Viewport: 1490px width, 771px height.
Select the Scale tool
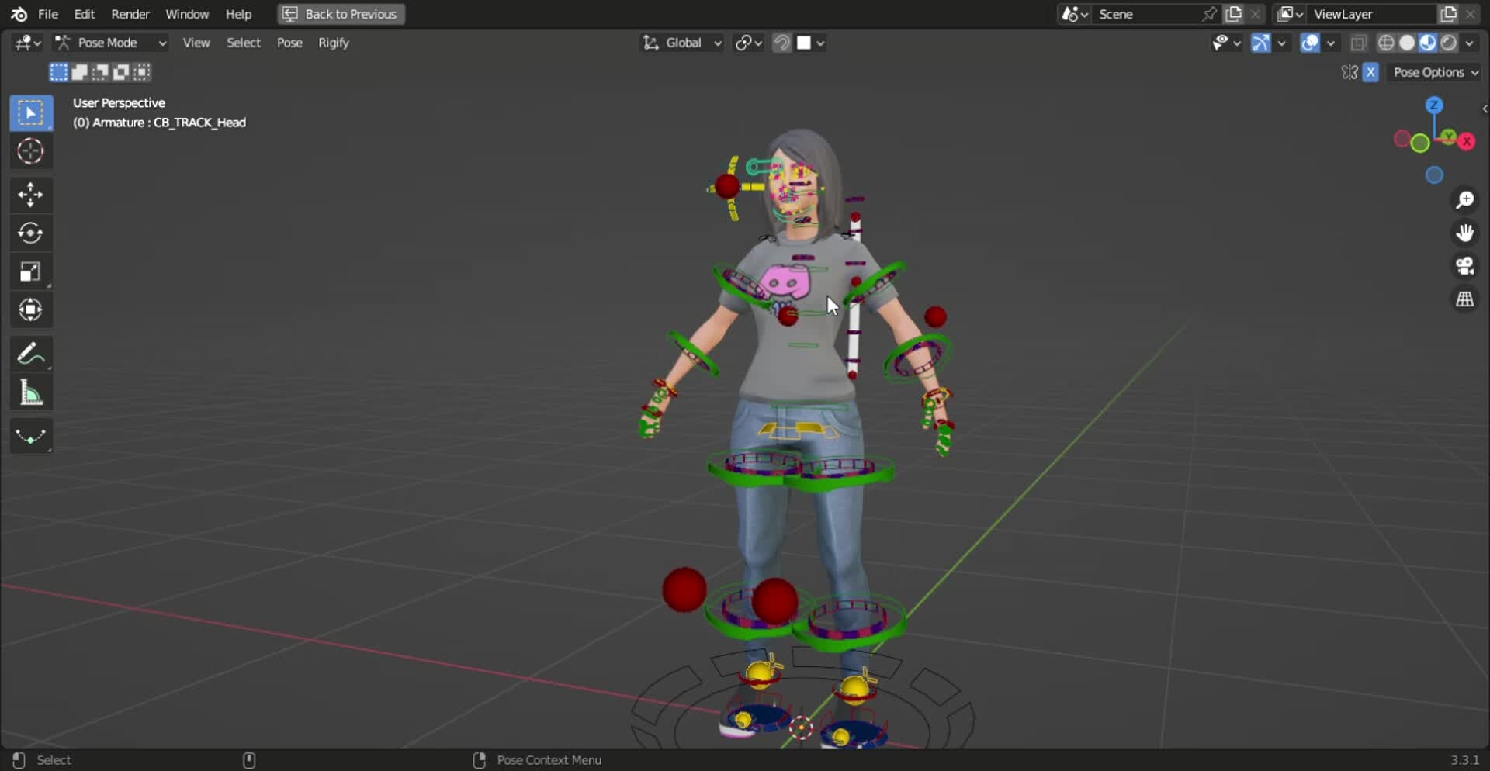click(31, 271)
